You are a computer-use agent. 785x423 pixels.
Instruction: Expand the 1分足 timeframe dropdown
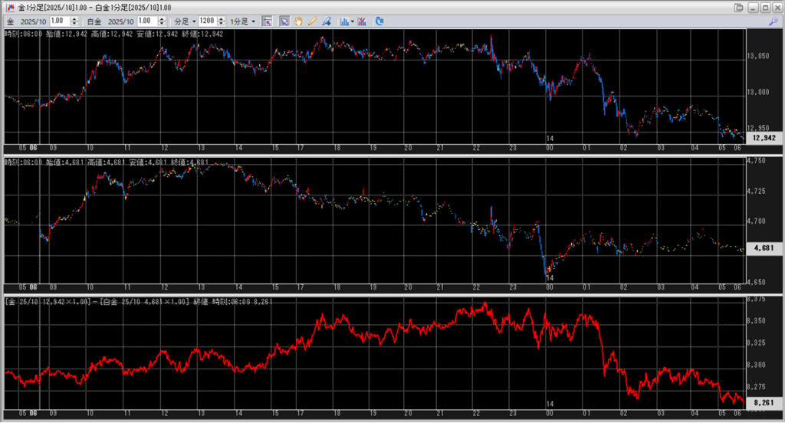[x=245, y=21]
